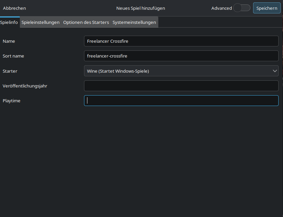Click the "Playtime" field label
The width and height of the screenshot is (283, 217).
click(x=11, y=101)
